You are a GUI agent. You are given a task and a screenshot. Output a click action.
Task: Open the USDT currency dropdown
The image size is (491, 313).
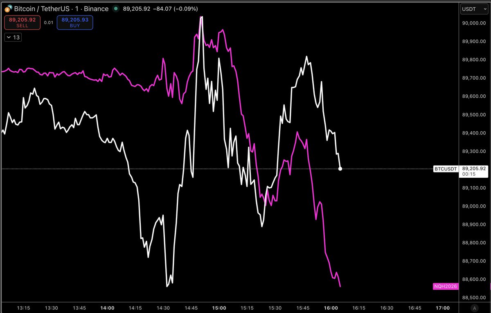(473, 9)
